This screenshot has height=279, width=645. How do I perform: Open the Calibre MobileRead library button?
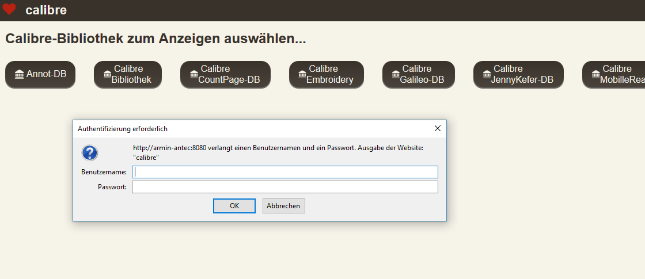(614, 74)
